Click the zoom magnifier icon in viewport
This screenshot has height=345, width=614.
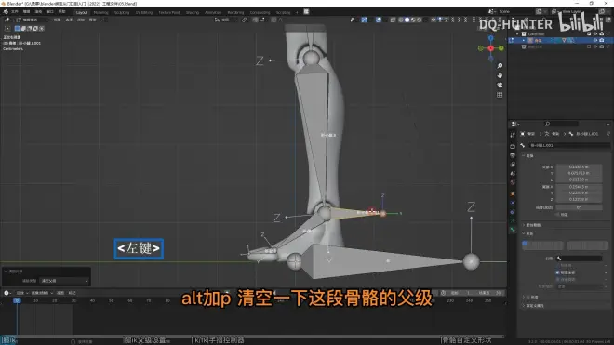click(x=500, y=66)
